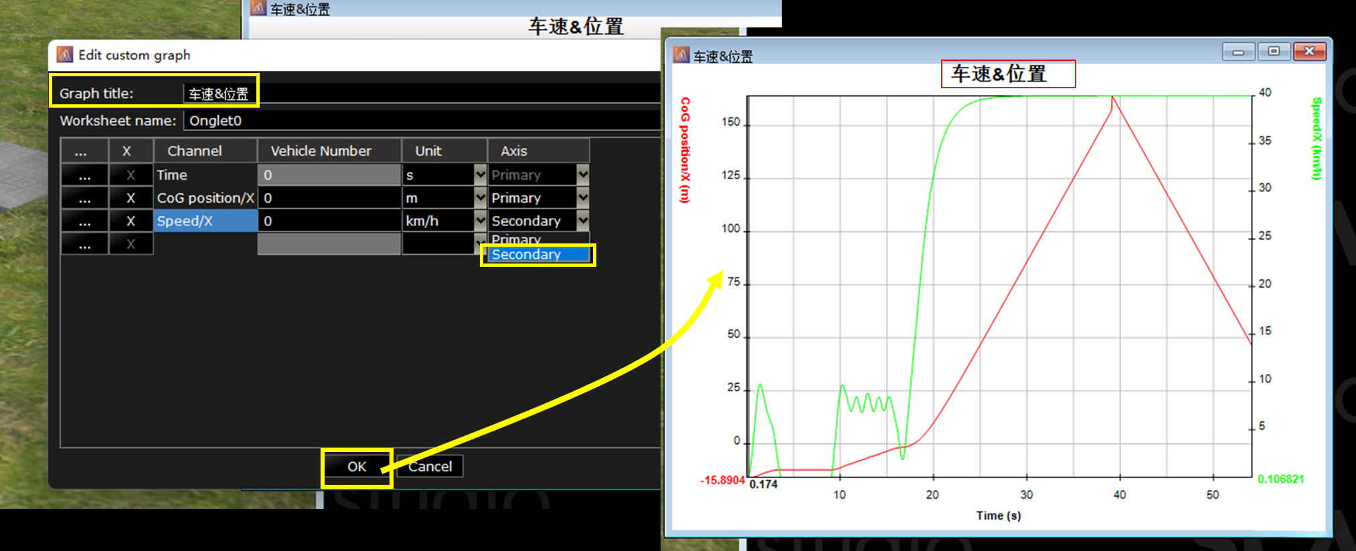Image resolution: width=1356 pixels, height=551 pixels.
Task: Open the Axis dropdown for Speed/X
Action: click(583, 220)
